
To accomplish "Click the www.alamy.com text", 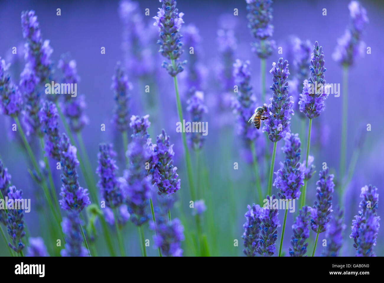I will [349, 273].
